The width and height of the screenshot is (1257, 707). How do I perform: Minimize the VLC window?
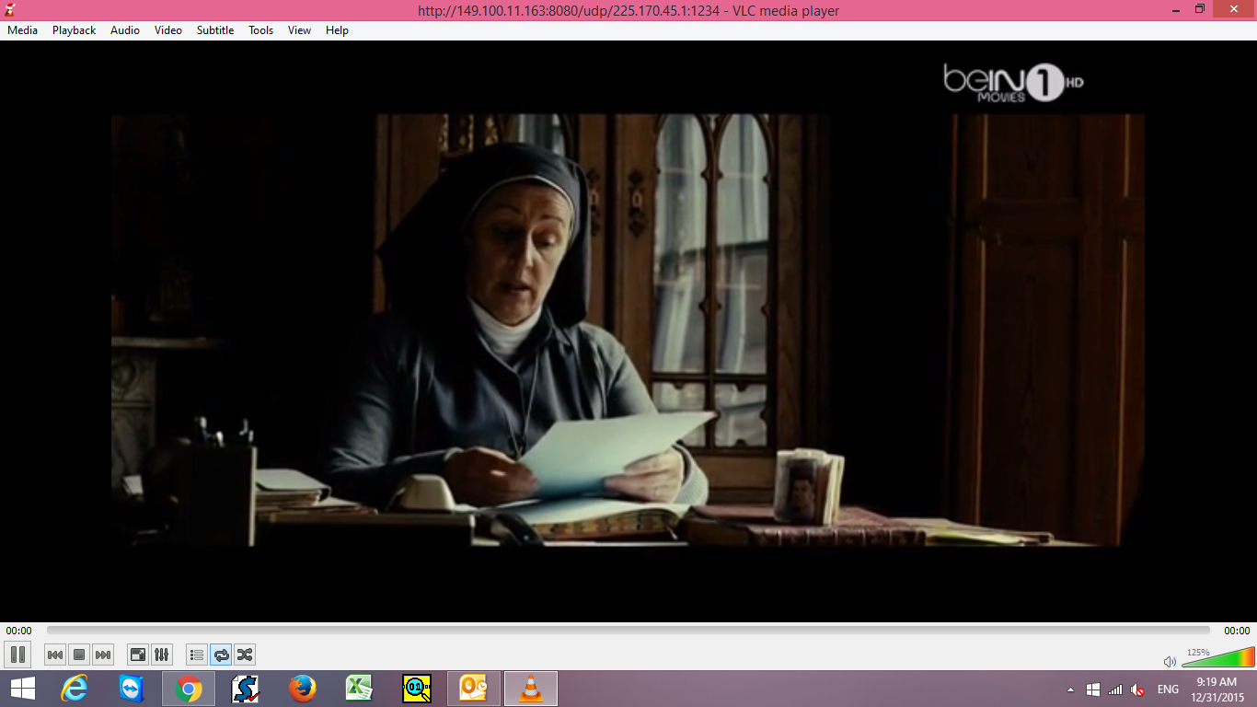(1176, 9)
